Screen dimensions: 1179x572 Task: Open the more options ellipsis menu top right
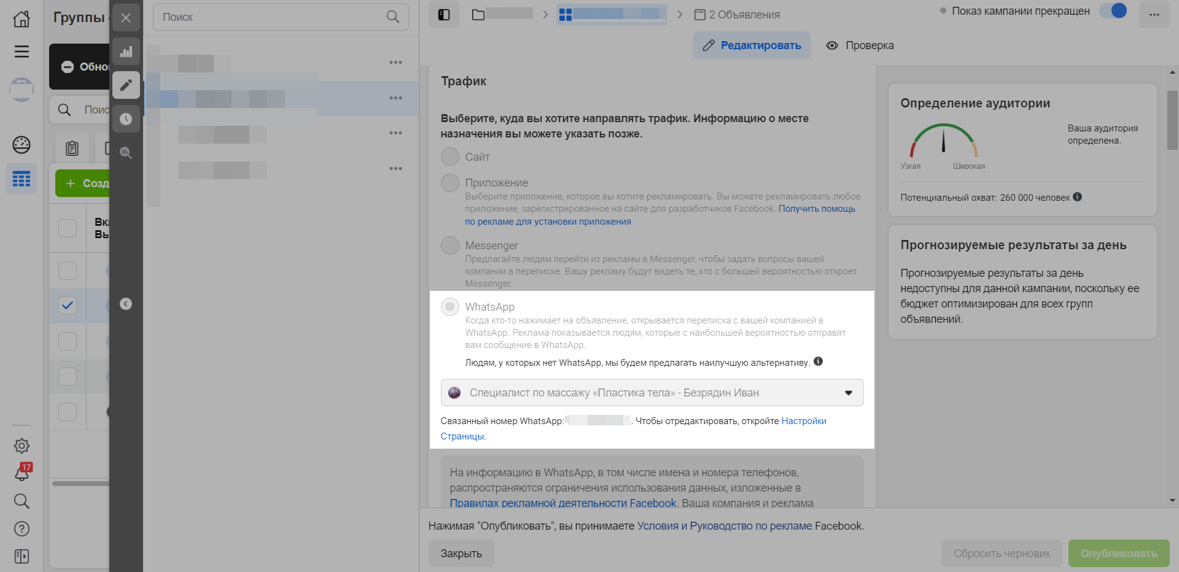(x=1154, y=15)
